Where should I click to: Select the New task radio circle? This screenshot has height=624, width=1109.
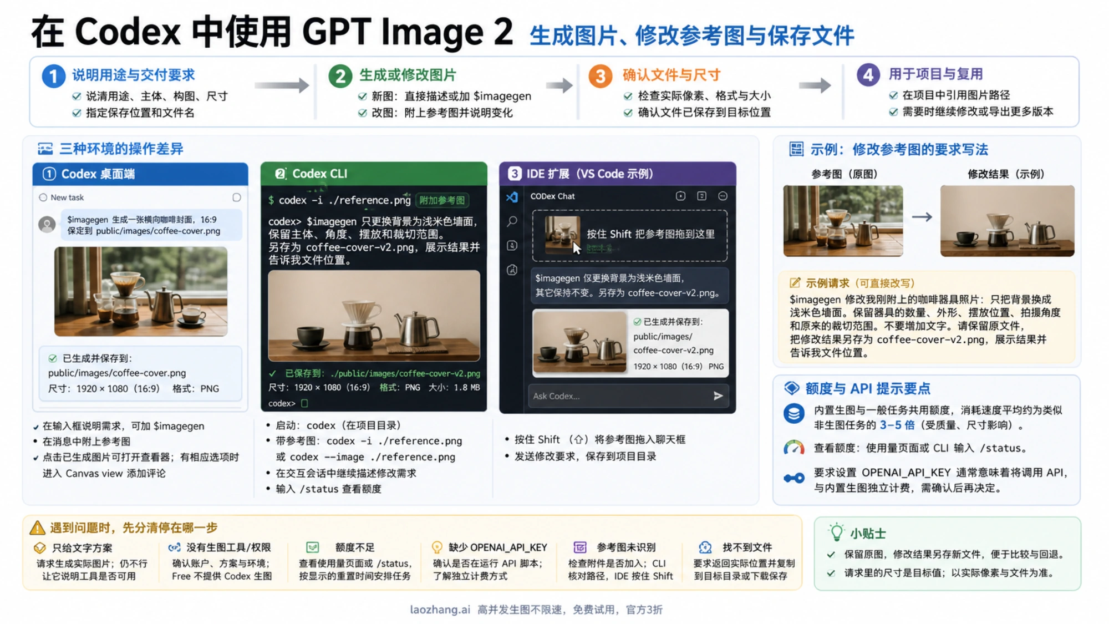click(x=43, y=197)
